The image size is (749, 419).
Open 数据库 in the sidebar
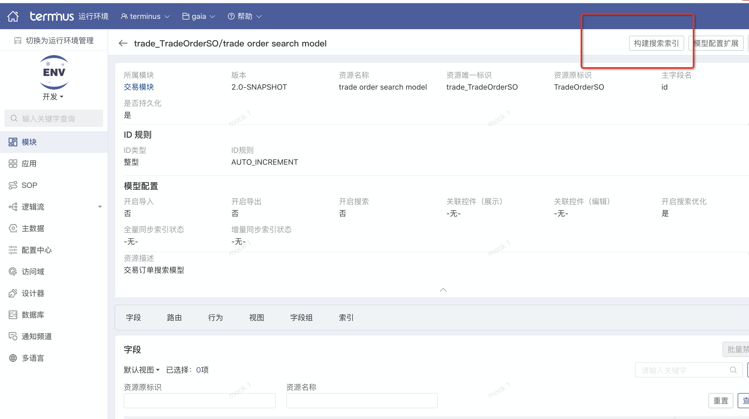coord(54,315)
